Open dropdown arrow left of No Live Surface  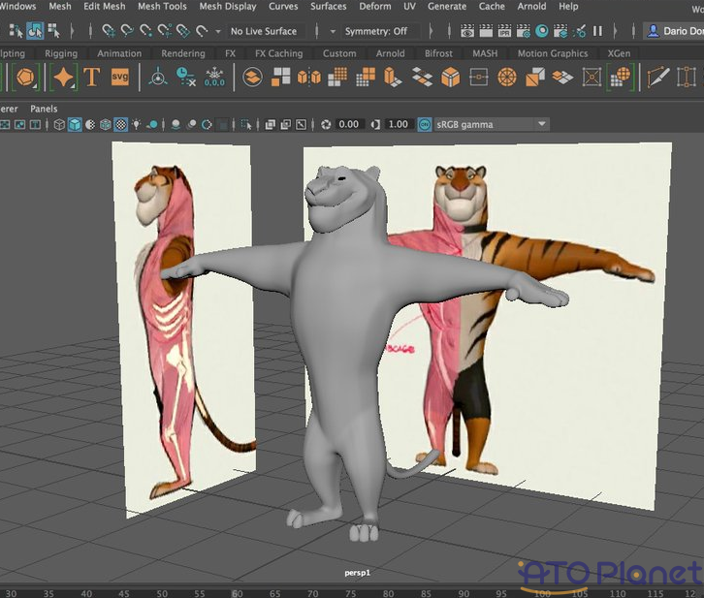click(218, 31)
